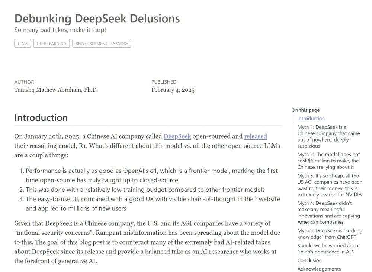
Task: Click the published date February 4, 2025
Action: [173, 90]
